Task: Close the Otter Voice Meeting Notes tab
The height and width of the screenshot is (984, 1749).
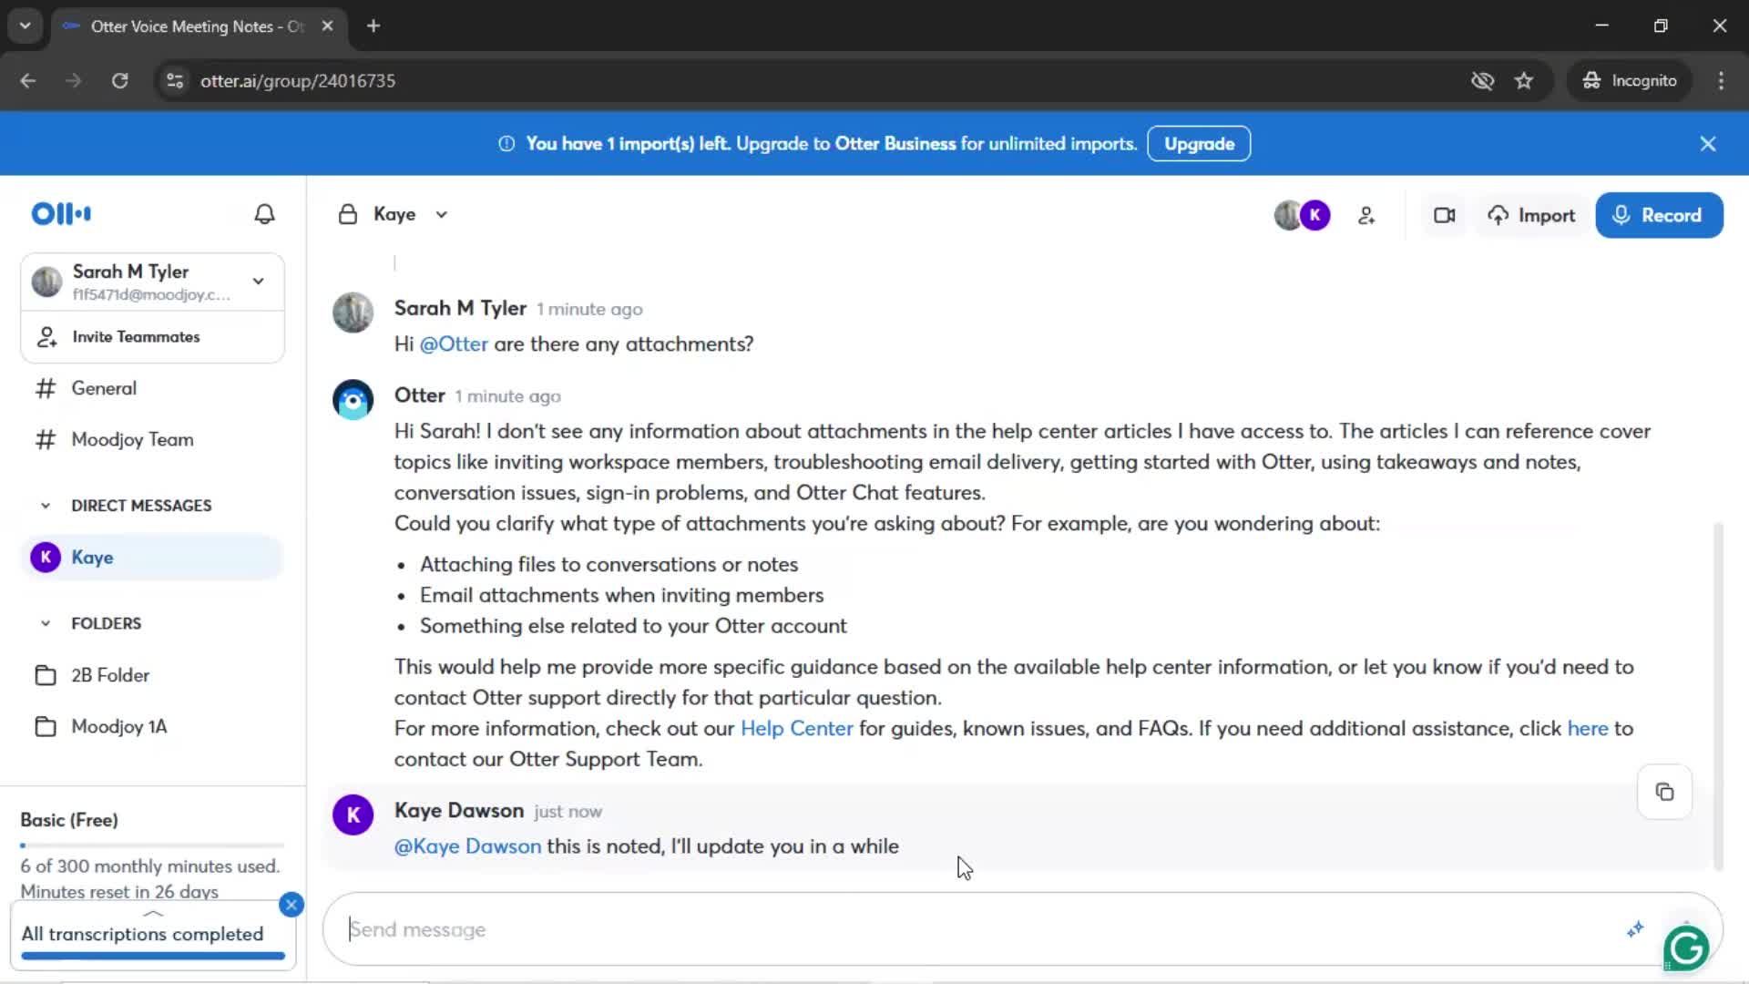Action: pos(328,26)
